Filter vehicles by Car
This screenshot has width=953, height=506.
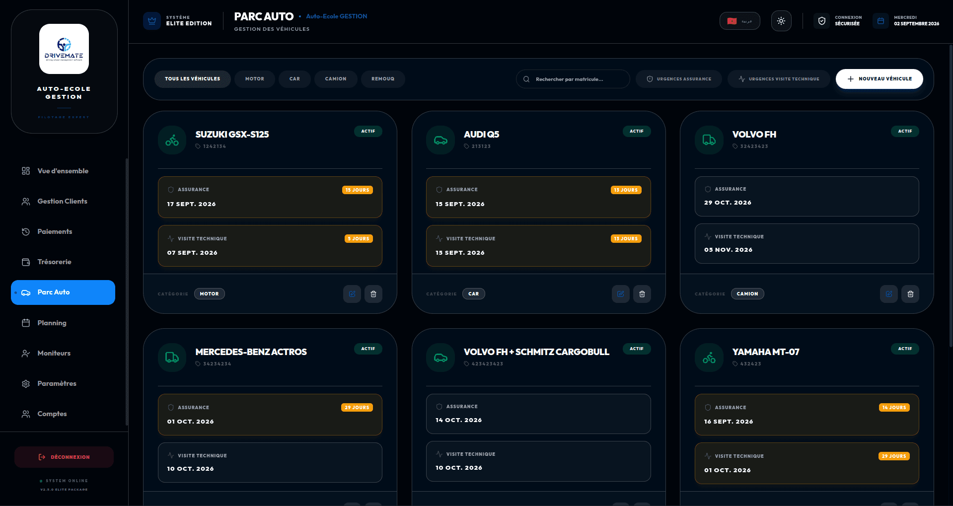(x=295, y=79)
